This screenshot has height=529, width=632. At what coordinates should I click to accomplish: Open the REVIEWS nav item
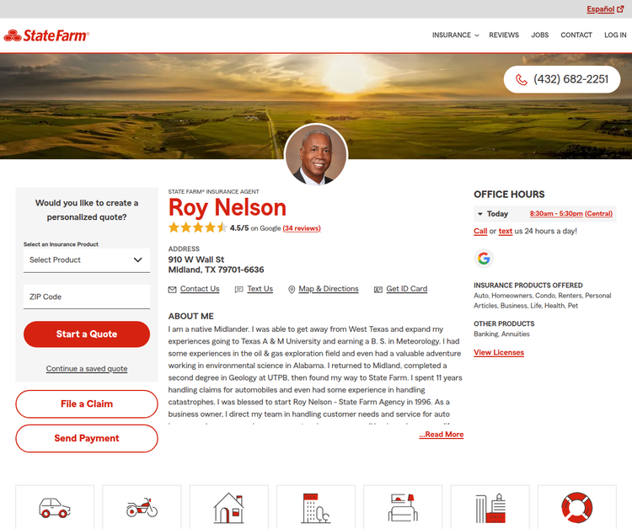point(504,35)
